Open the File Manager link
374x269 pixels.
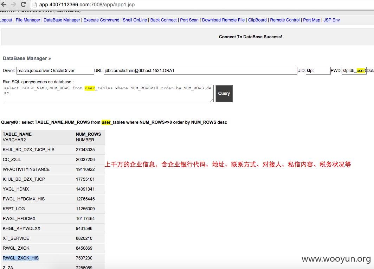pos(28,20)
